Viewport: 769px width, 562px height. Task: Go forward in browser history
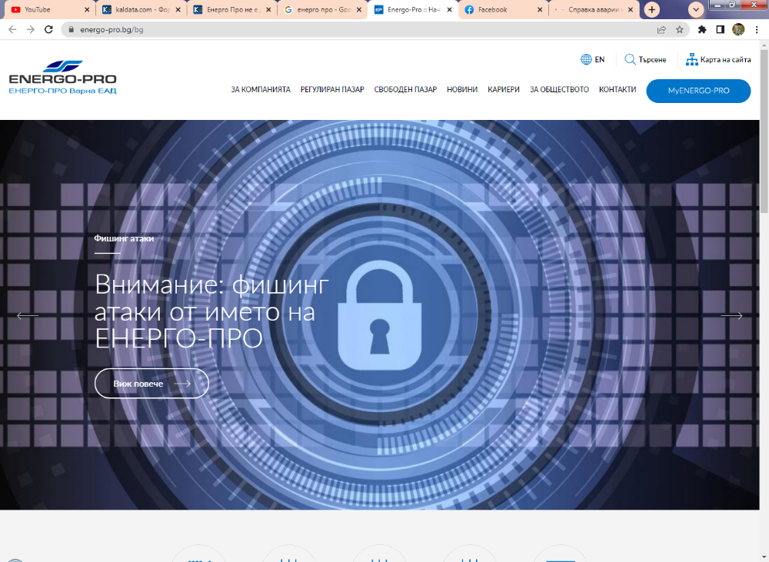pos(31,29)
